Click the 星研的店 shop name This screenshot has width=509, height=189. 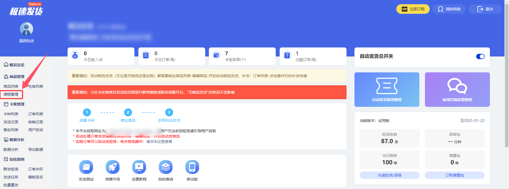(27, 41)
